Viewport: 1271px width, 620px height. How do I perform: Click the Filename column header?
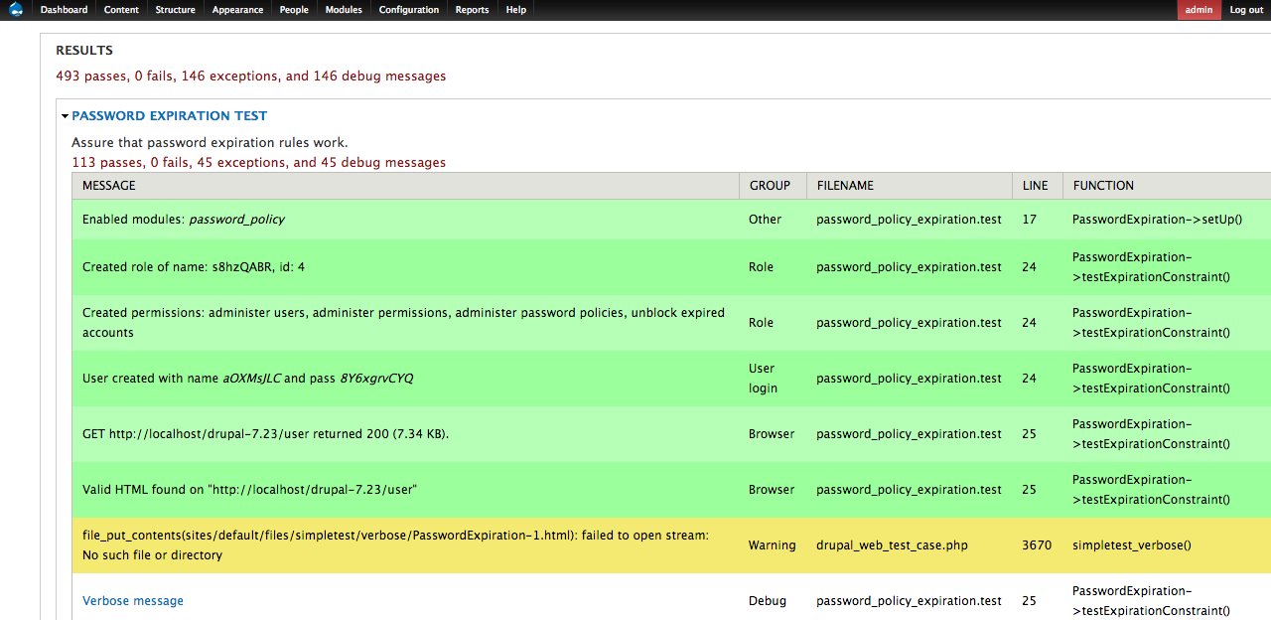pos(845,186)
